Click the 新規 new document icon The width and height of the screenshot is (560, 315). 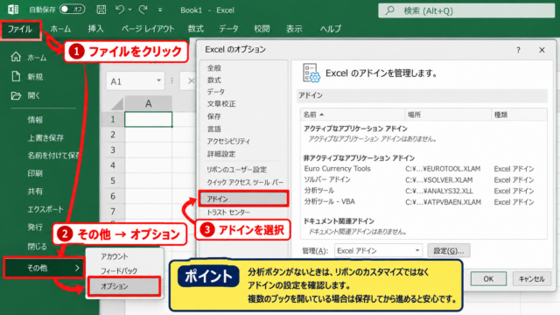[x=16, y=76]
